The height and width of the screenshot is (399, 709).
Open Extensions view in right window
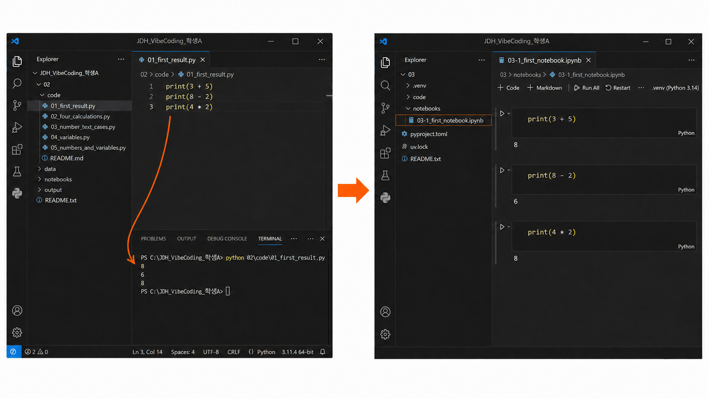tap(386, 153)
